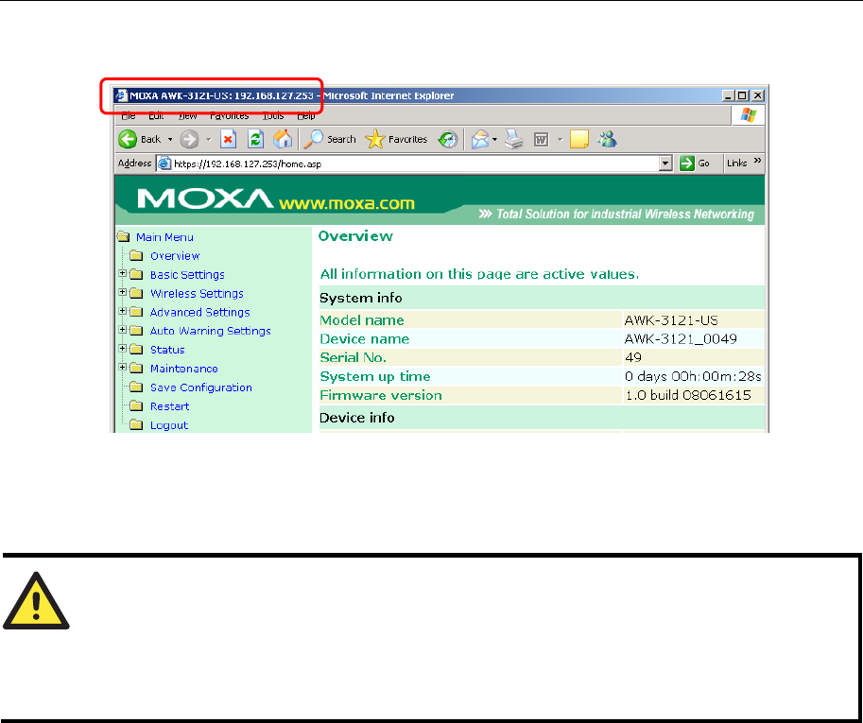Click the Windows flag logo
This screenshot has height=723, width=863.
[x=749, y=115]
